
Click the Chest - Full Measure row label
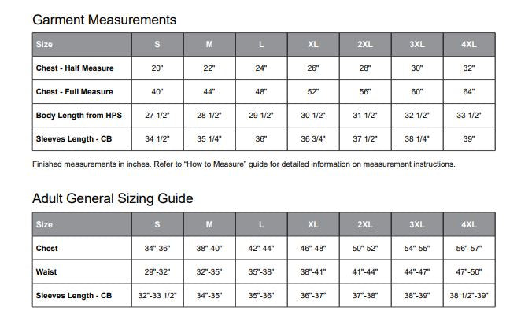[x=75, y=92]
